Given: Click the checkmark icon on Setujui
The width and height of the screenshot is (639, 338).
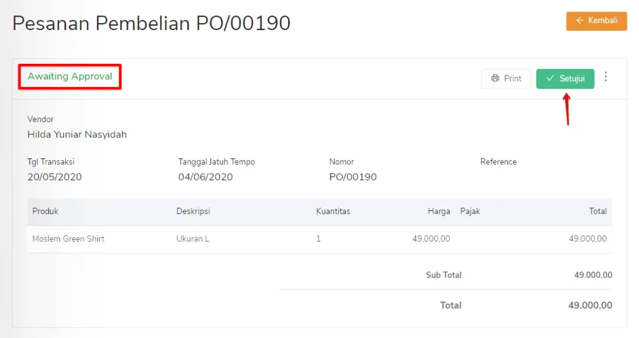Looking at the screenshot, I should tap(550, 79).
